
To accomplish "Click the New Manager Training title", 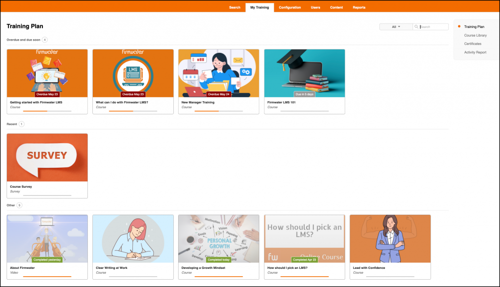I will coord(198,103).
